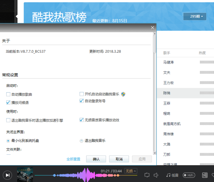Viewport: 214px width, 182px height.
Task: Open the 低音 bass sound effect
Action: tap(172, 175)
